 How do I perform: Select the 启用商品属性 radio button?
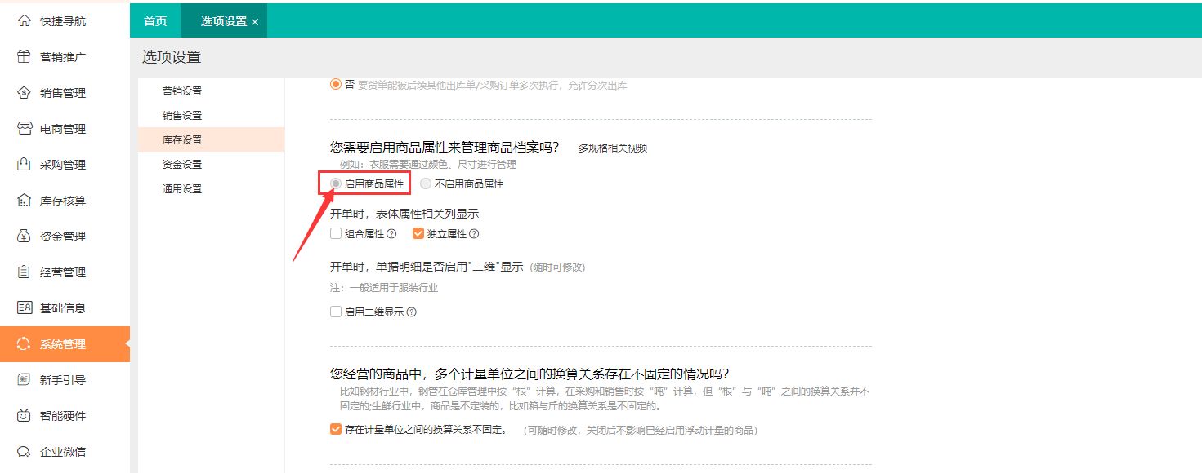336,184
